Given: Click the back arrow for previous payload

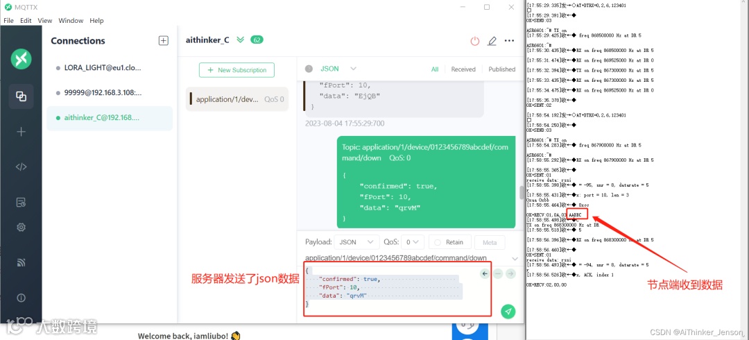Looking at the screenshot, I should pos(485,273).
